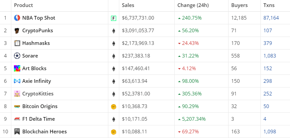The height and width of the screenshot is (138, 290).
Task: Select the $2,173,969.13 sales value
Action: [x=138, y=43]
